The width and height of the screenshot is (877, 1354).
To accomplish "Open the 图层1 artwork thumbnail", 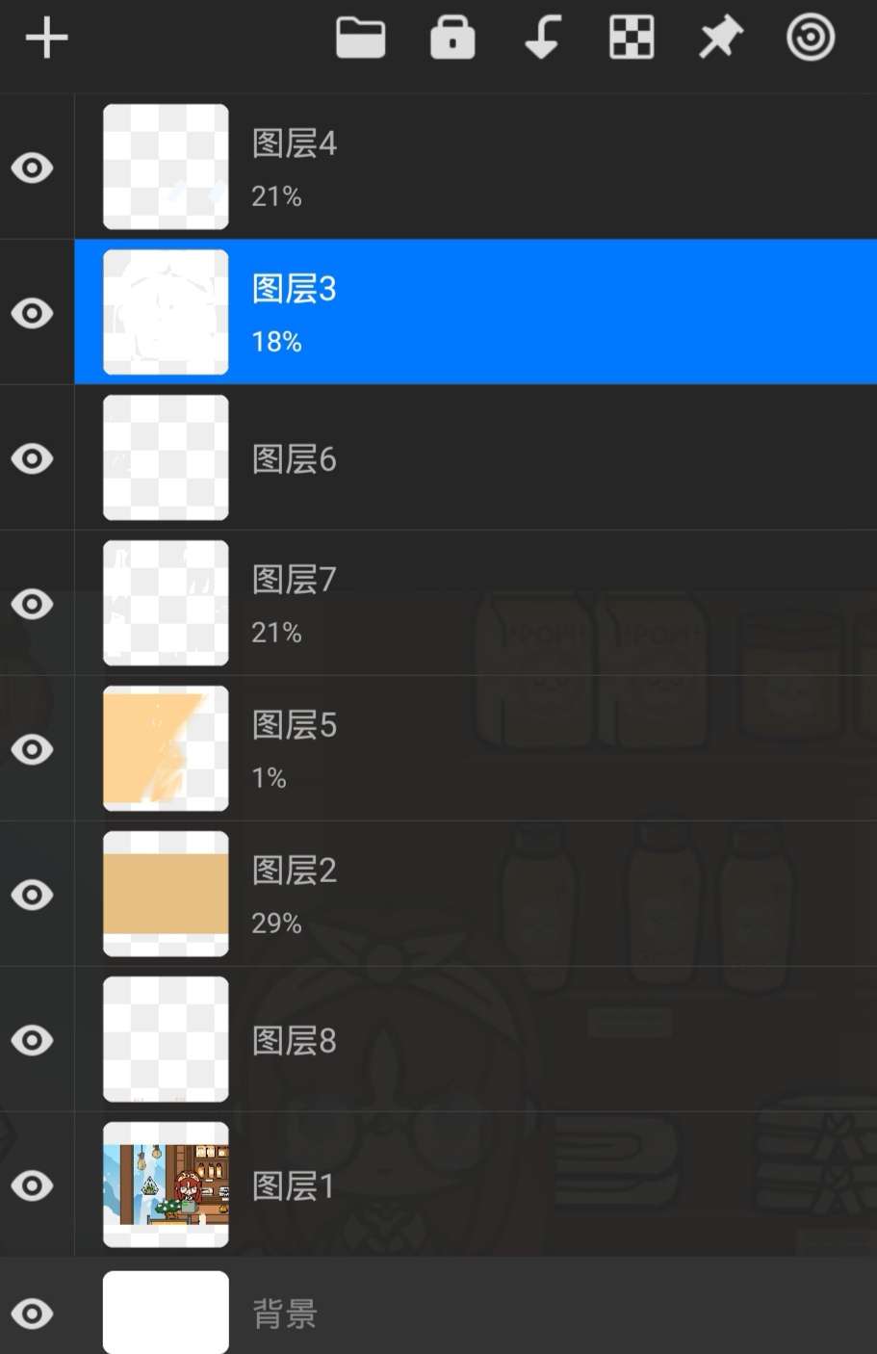I will pyautogui.click(x=166, y=1185).
